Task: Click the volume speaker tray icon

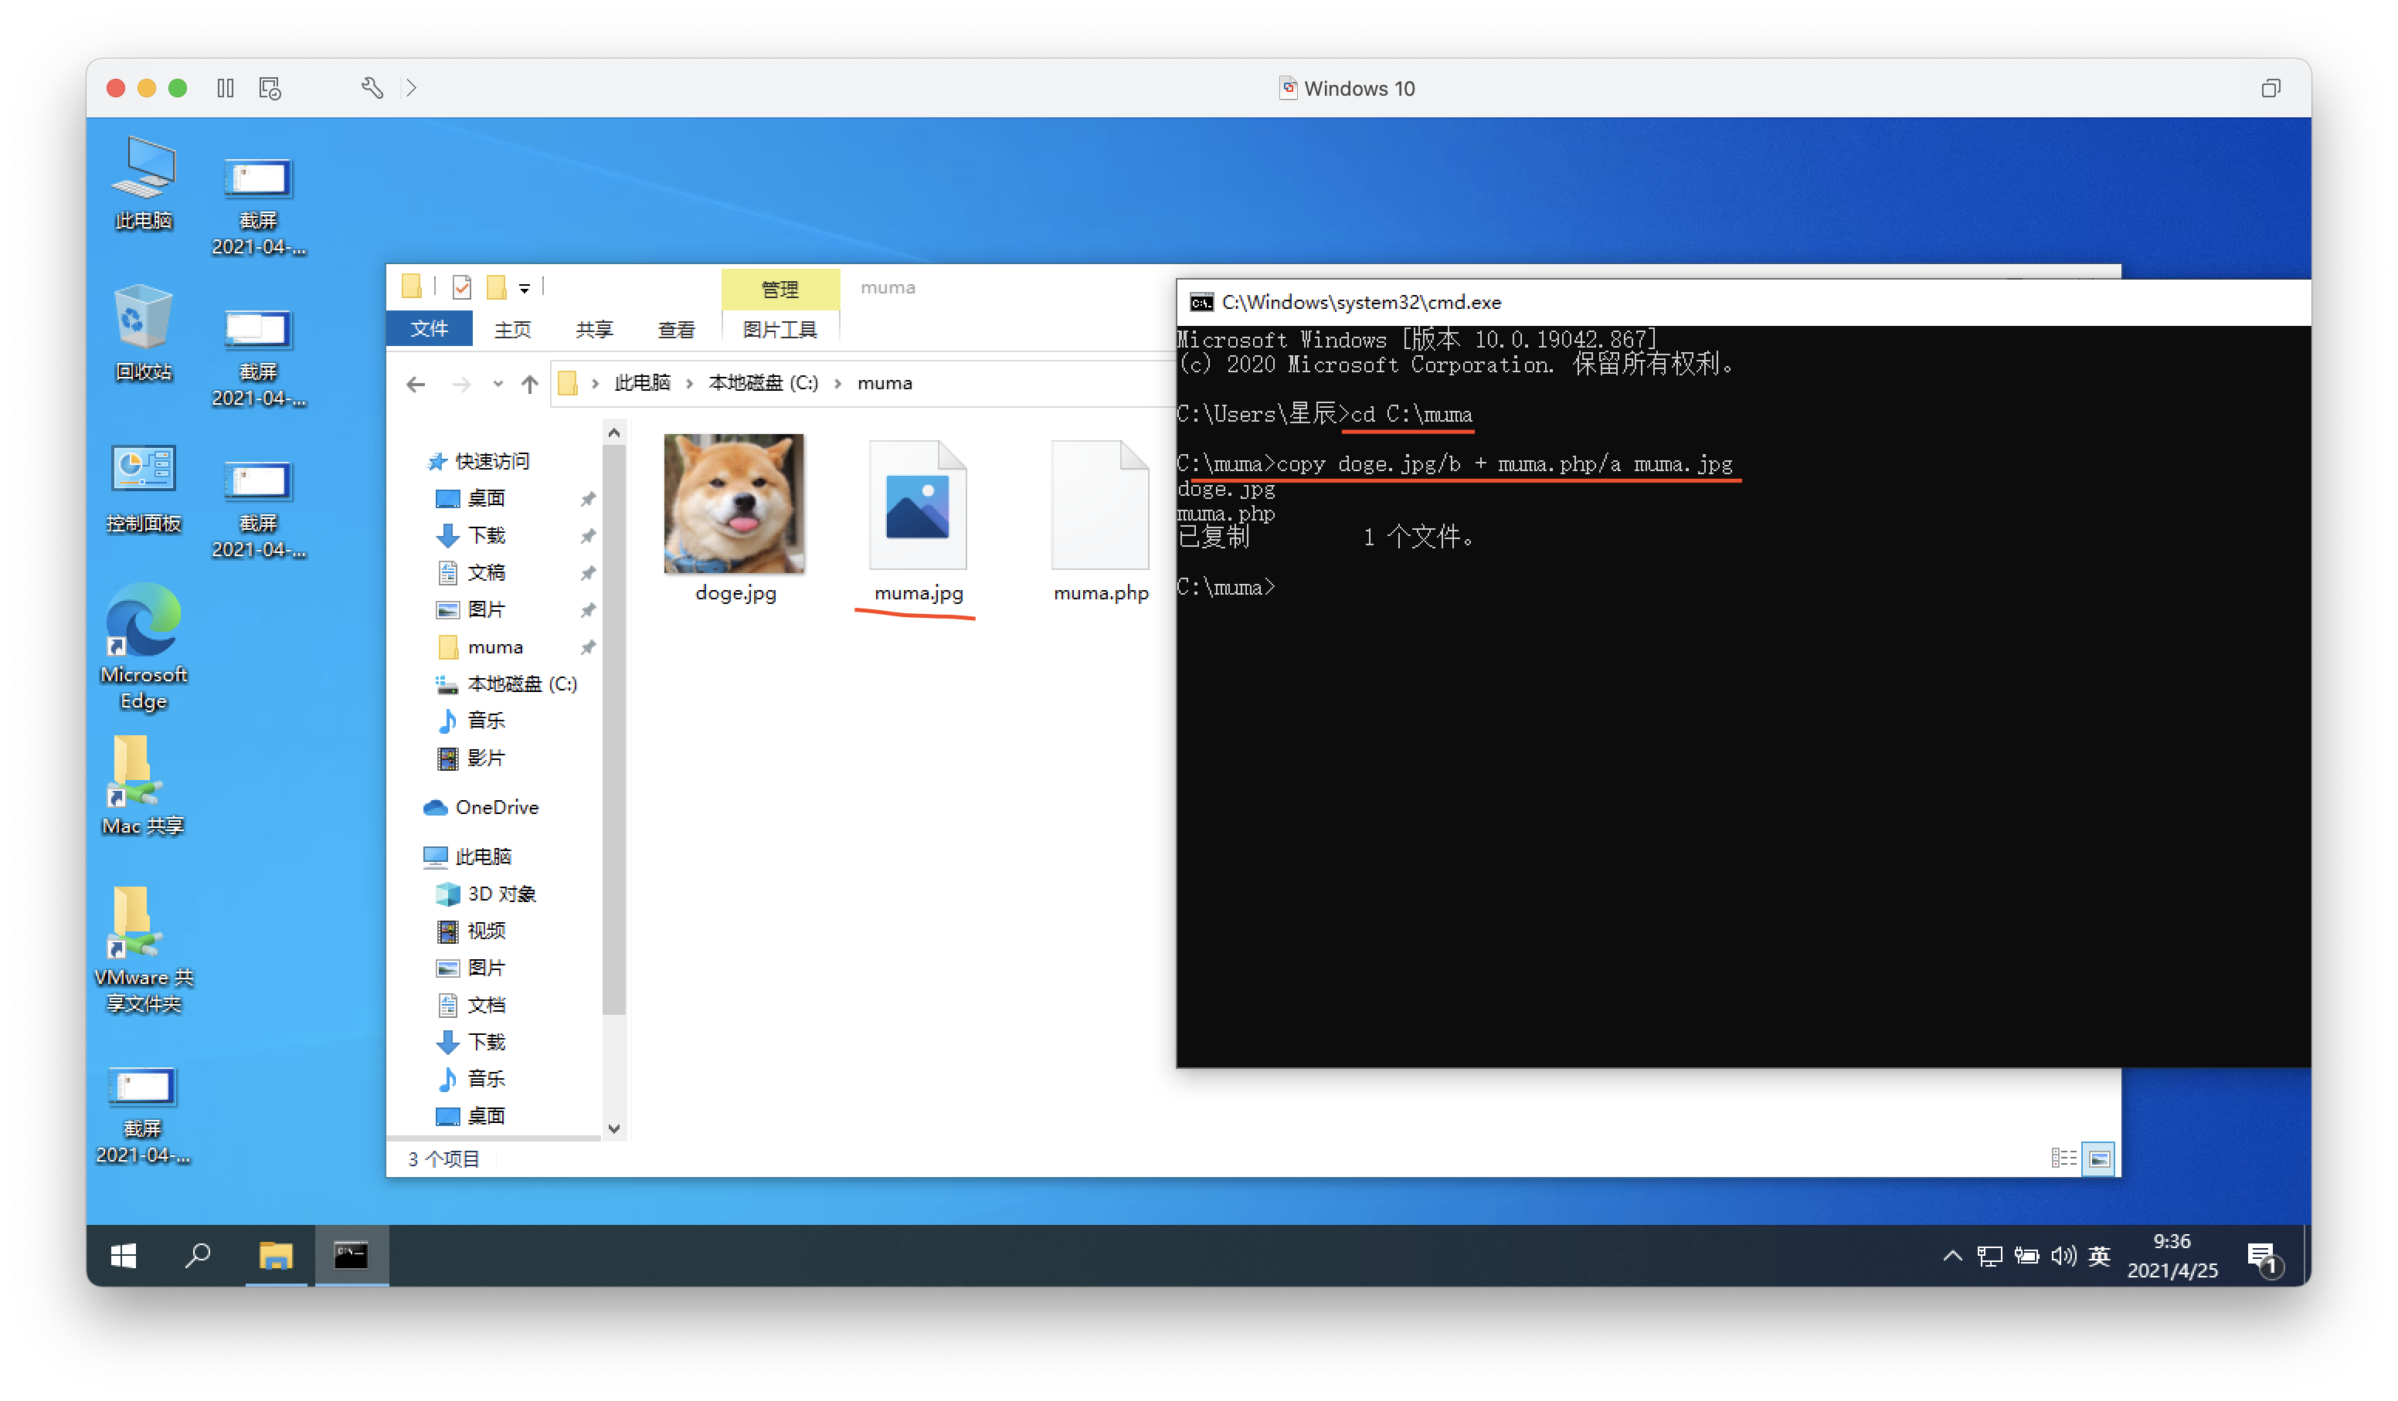Action: tap(2063, 1257)
